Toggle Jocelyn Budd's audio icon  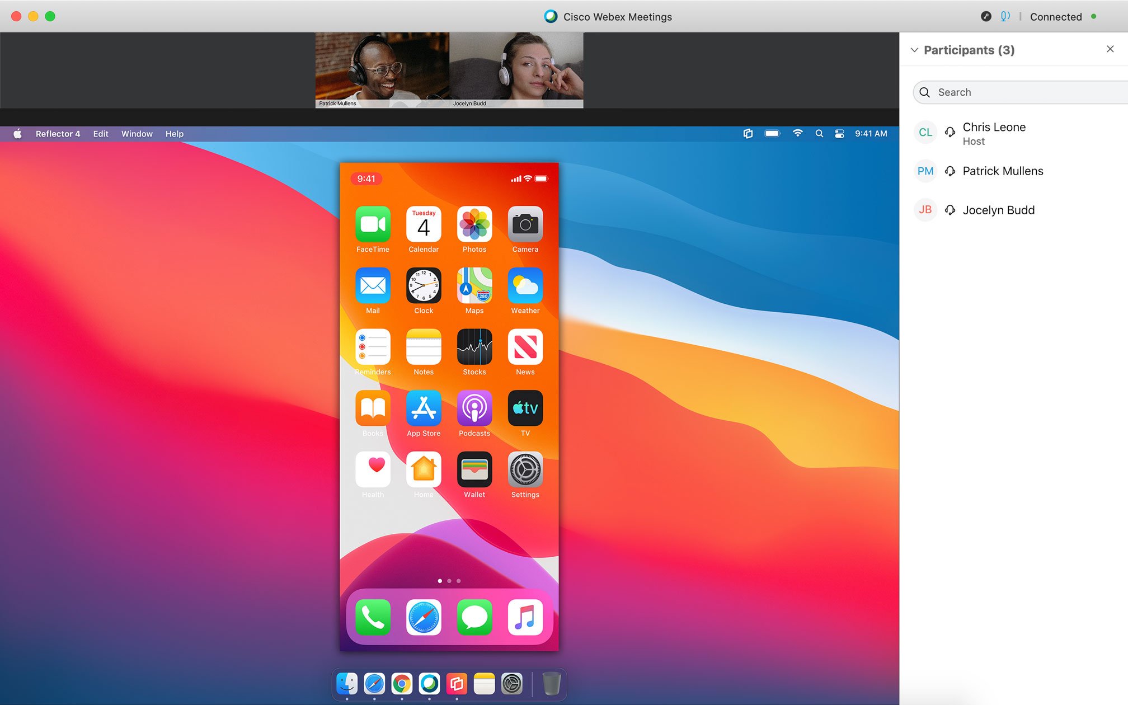pos(951,210)
